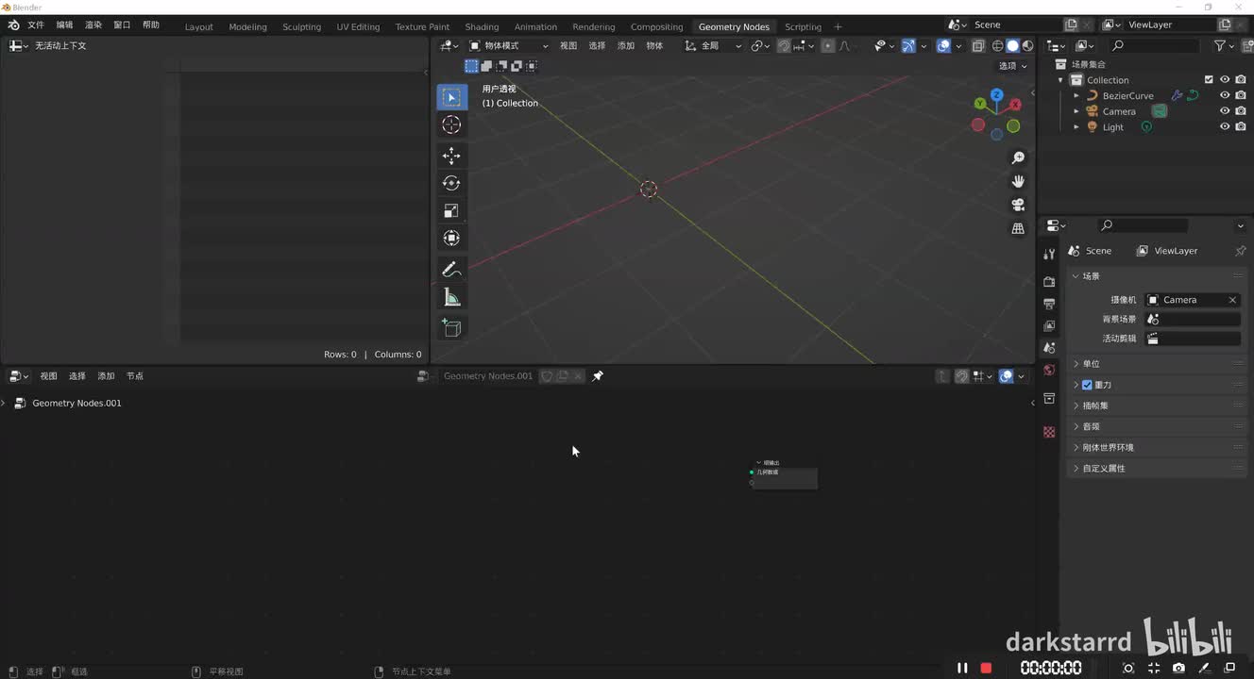
Task: Click the pin icon in node editor header
Action: click(x=598, y=376)
